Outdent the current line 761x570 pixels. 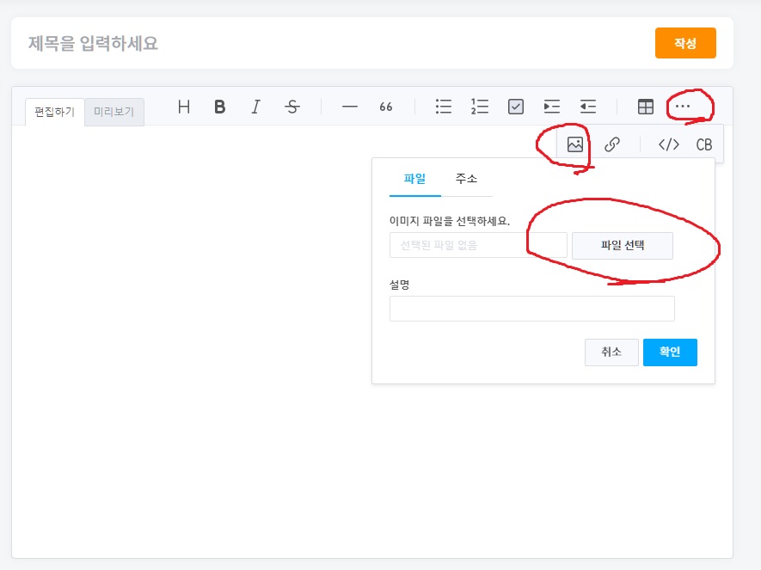(588, 107)
